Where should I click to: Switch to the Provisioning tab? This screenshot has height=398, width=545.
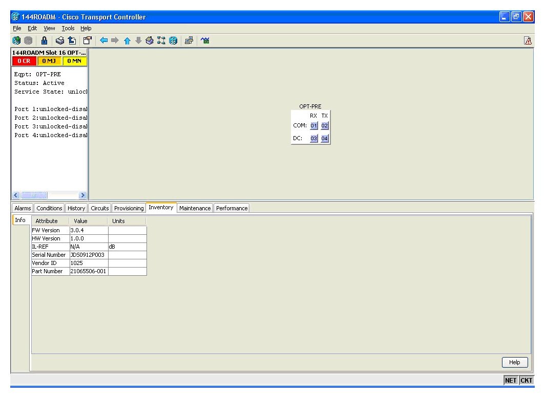click(x=129, y=208)
